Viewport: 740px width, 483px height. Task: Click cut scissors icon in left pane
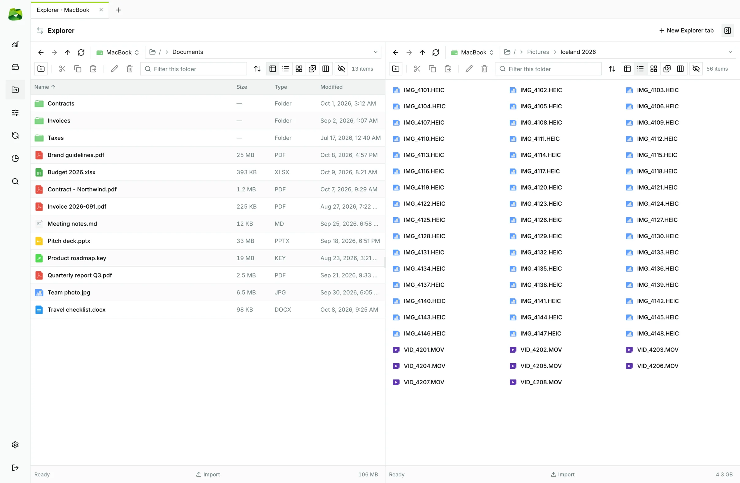pyautogui.click(x=62, y=69)
